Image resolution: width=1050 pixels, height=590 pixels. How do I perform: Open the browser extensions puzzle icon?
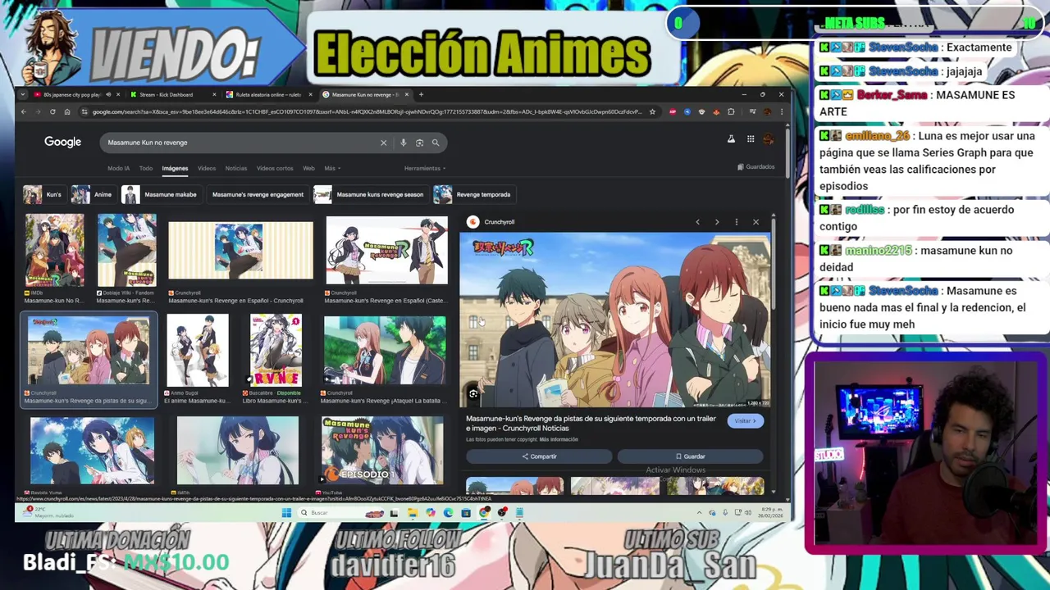(x=731, y=111)
